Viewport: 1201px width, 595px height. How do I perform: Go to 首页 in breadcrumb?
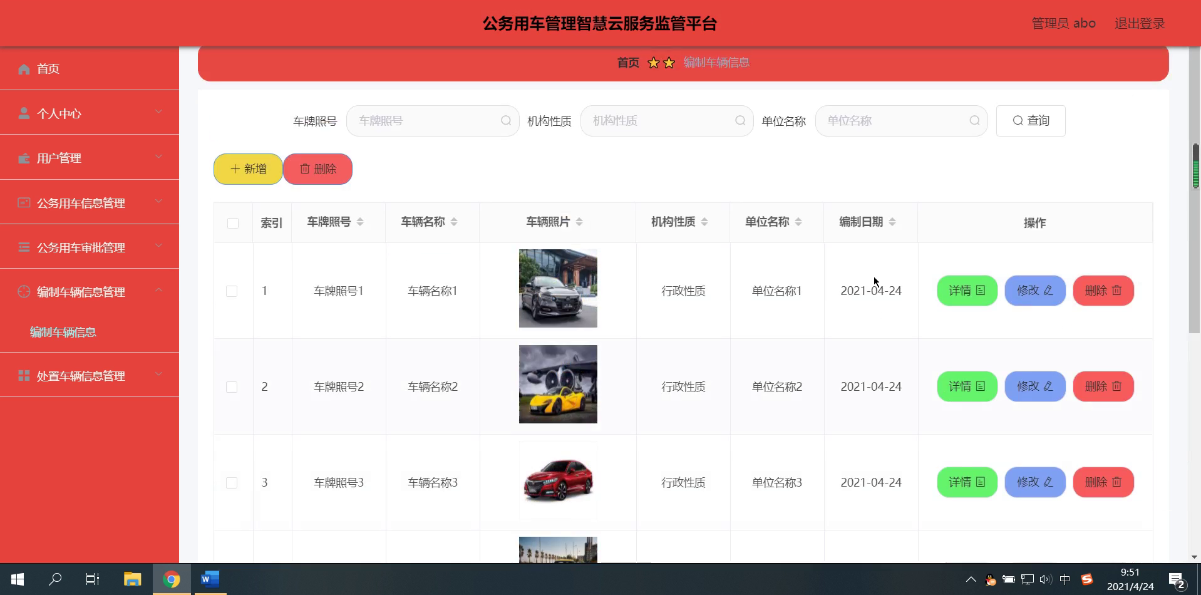(x=628, y=63)
